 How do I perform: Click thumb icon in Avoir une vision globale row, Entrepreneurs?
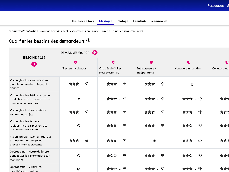(162, 84)
